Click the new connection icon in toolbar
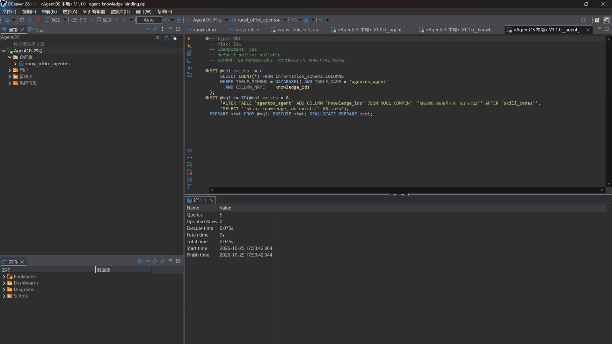This screenshot has height=344, width=612. coord(7,20)
